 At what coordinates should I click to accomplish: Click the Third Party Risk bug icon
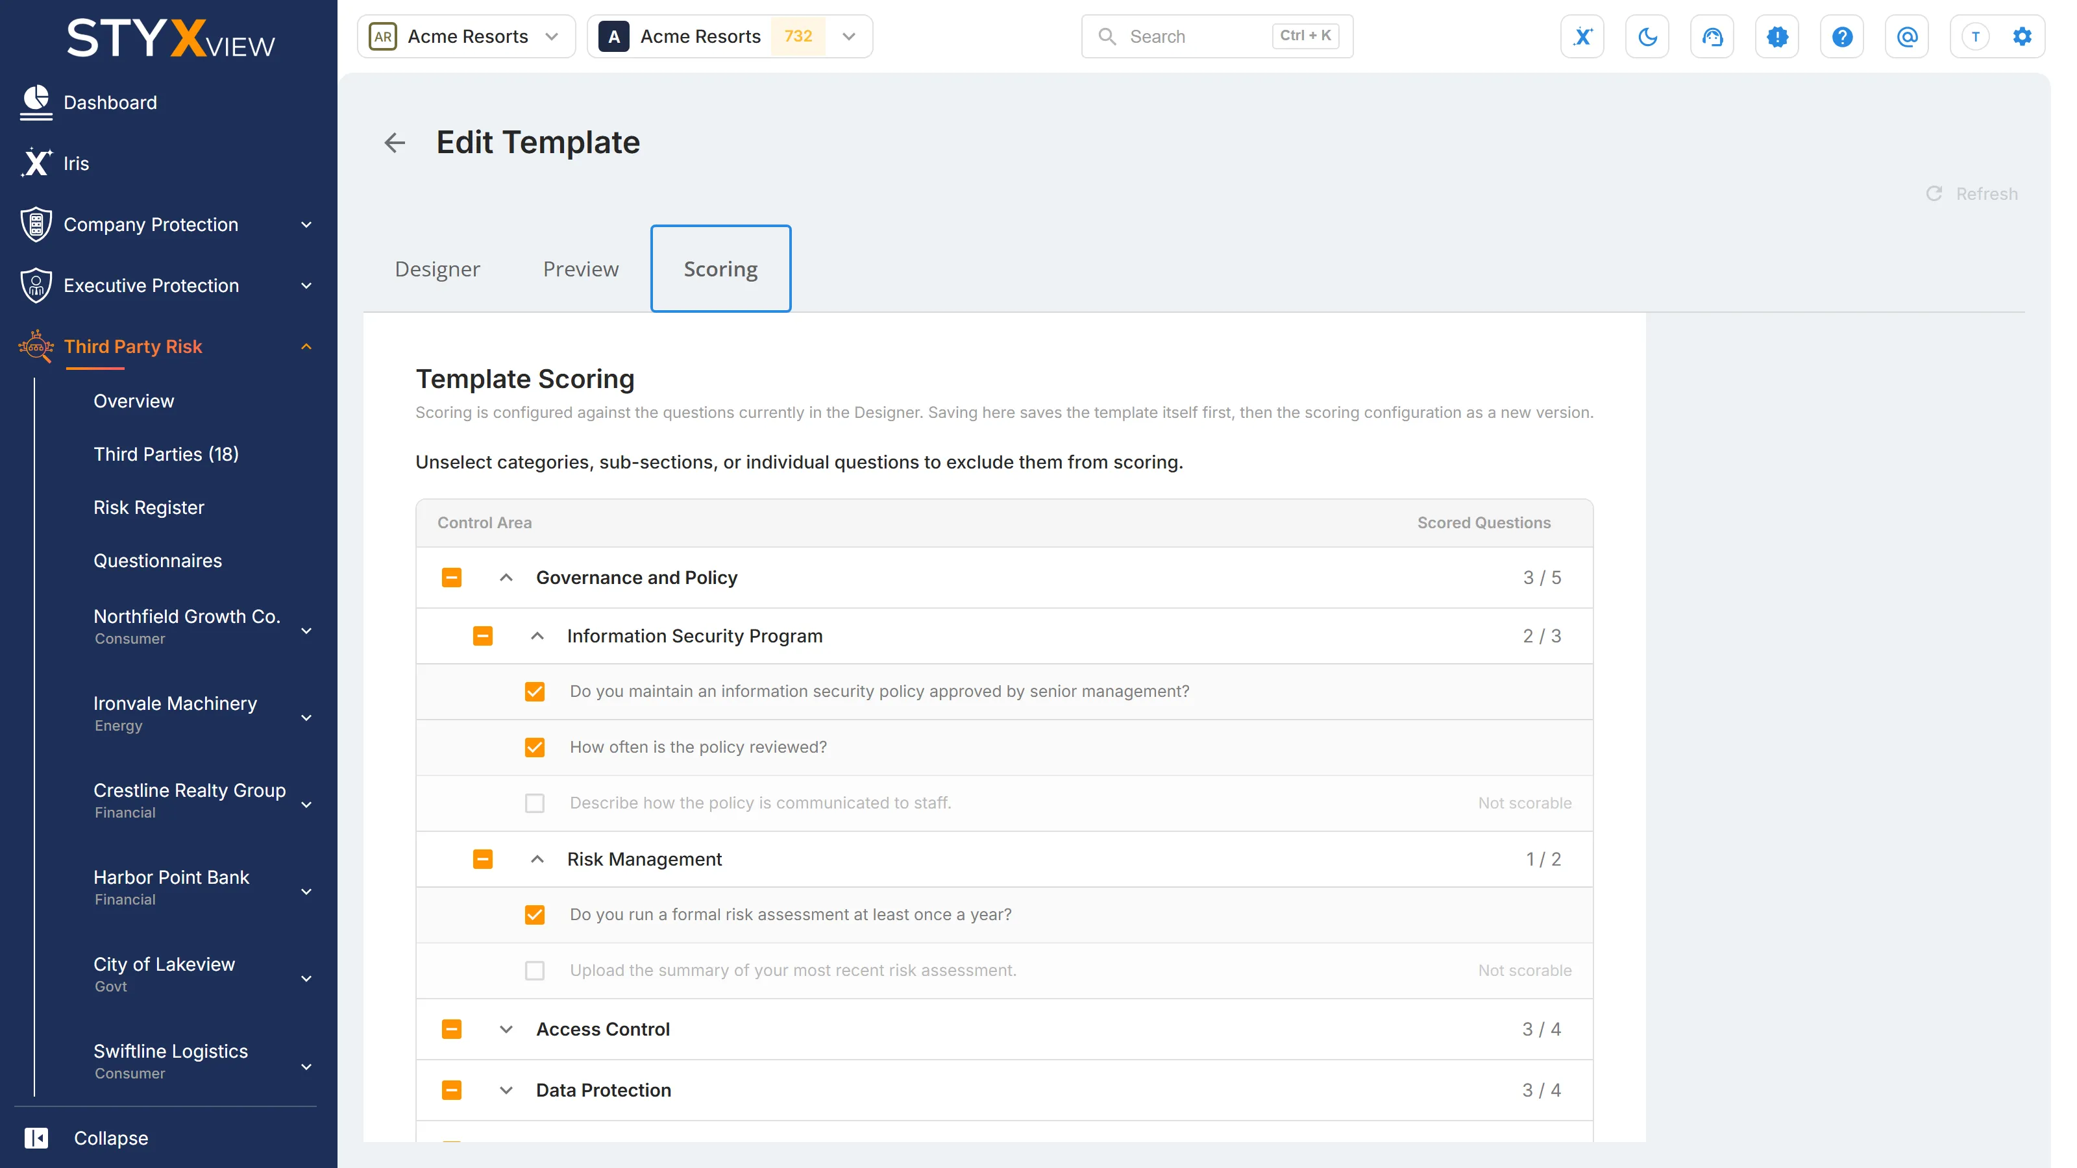[x=36, y=347]
